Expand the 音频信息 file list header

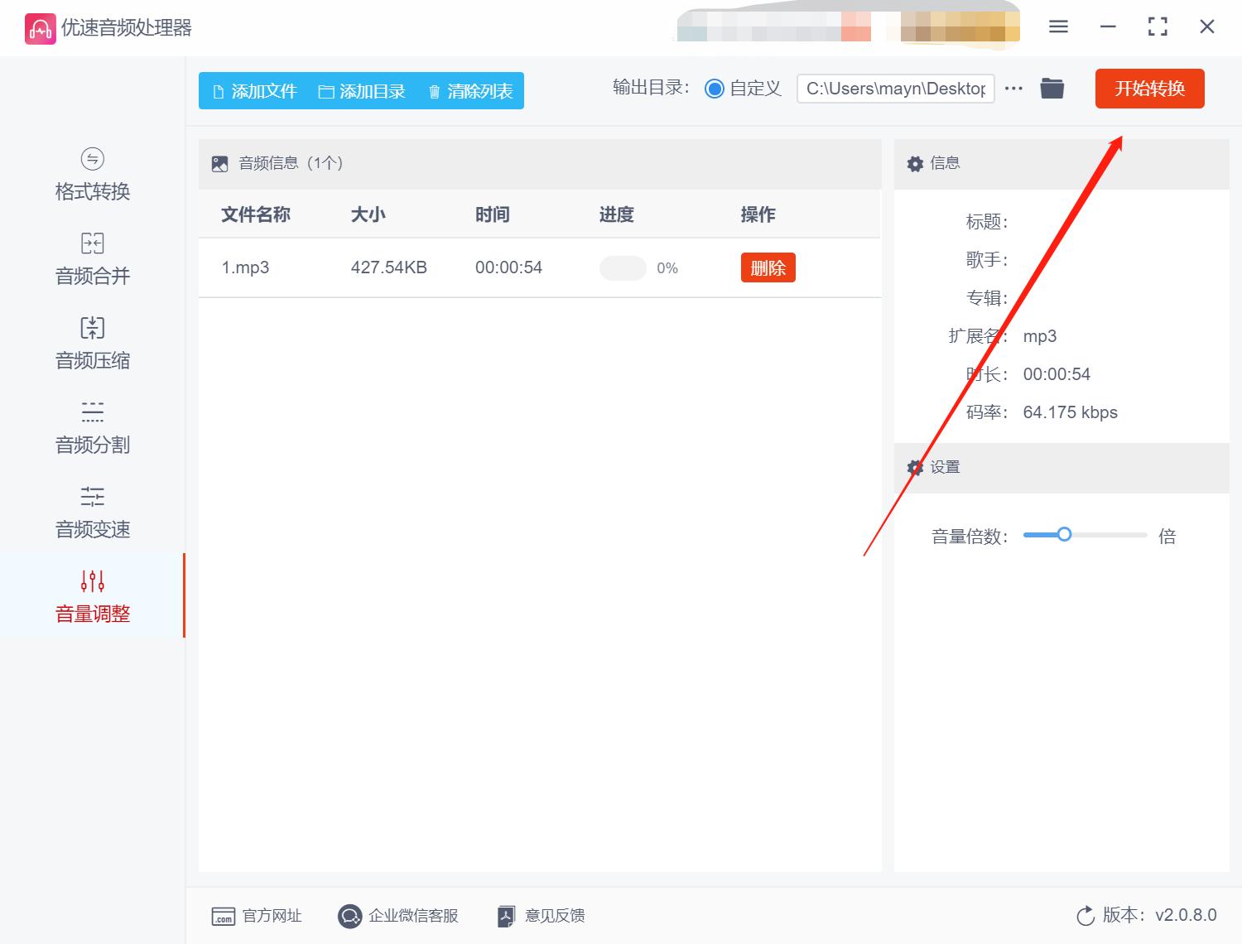click(x=219, y=163)
